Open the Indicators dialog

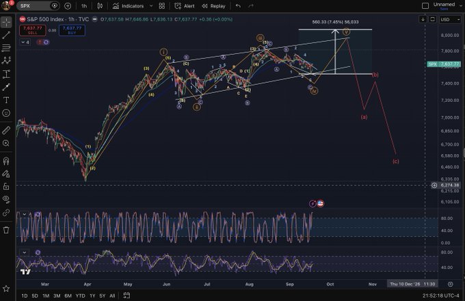click(x=128, y=6)
